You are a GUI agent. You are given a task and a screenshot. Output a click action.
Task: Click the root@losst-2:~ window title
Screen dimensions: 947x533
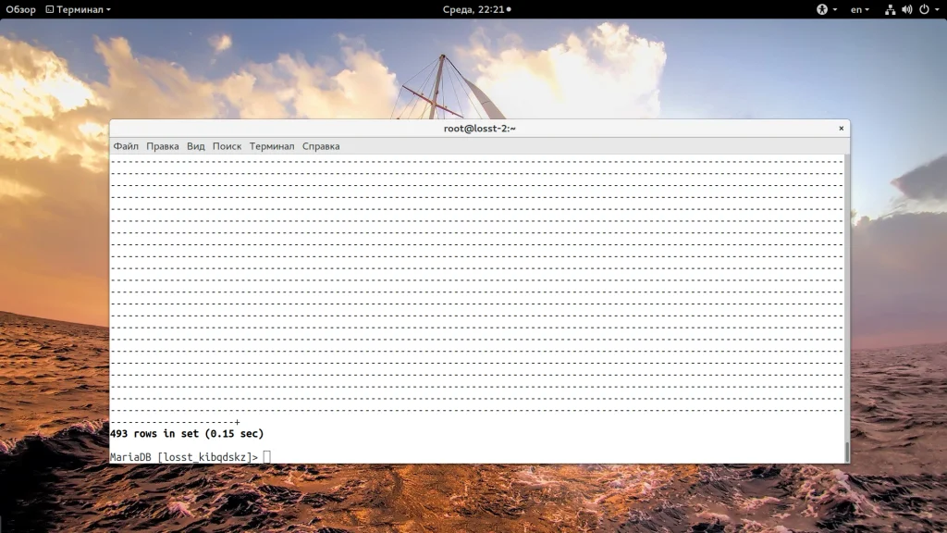pos(480,128)
